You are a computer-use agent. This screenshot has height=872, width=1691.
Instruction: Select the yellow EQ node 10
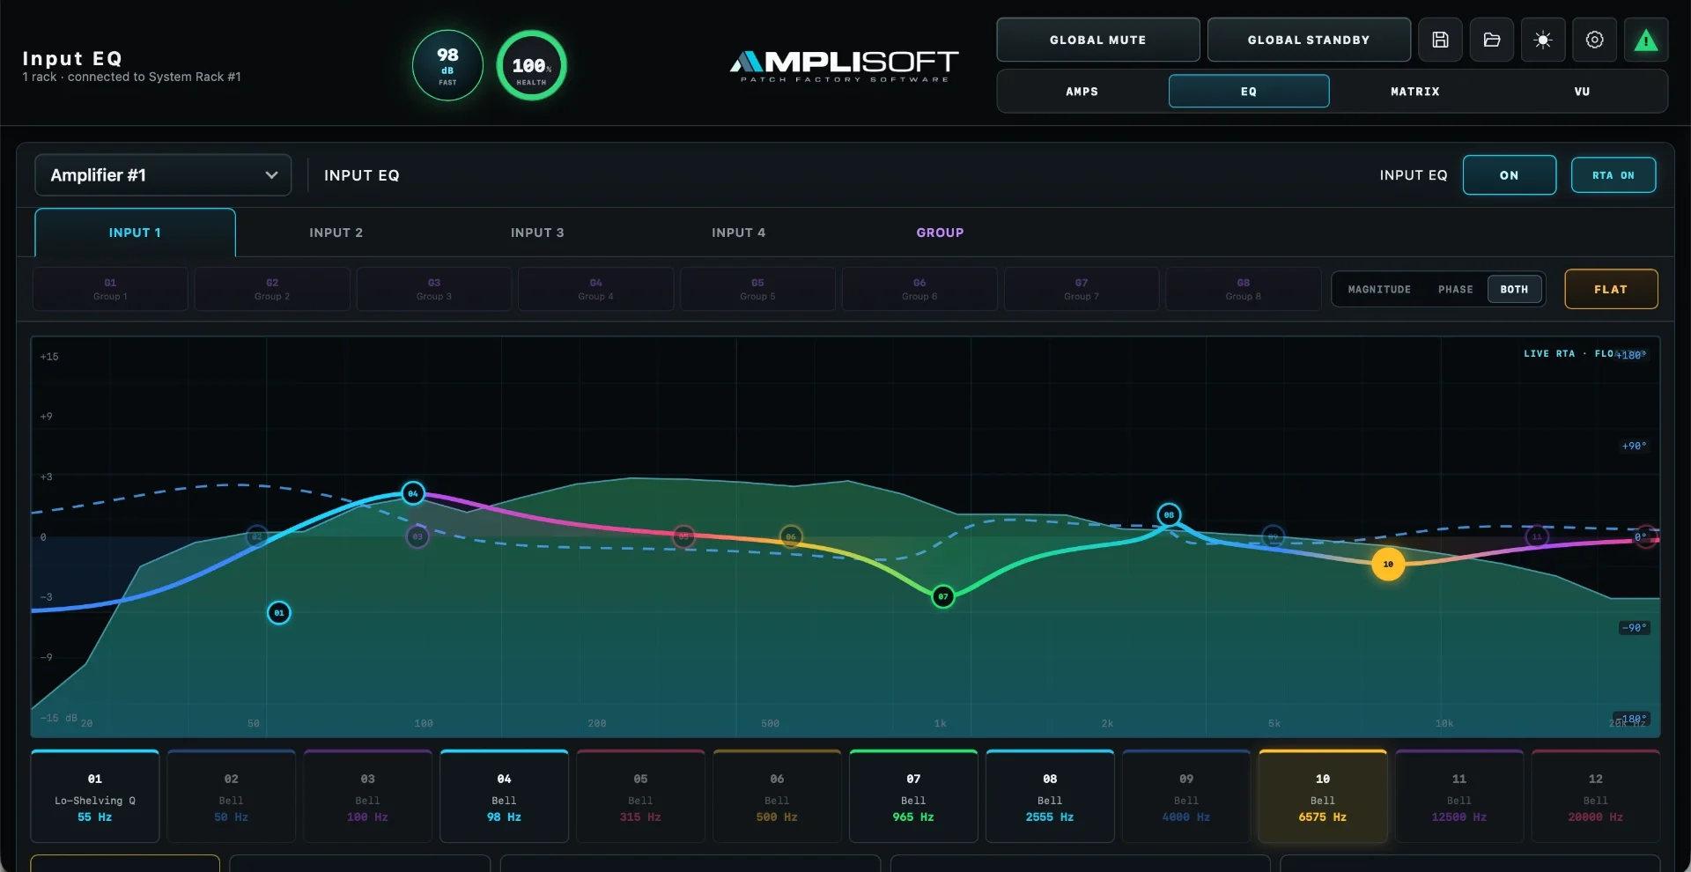[1388, 564]
